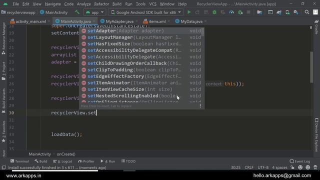Select setHasFixedSize completion suggestion
Image resolution: width=320 pixels, height=180 pixels.
[141, 44]
